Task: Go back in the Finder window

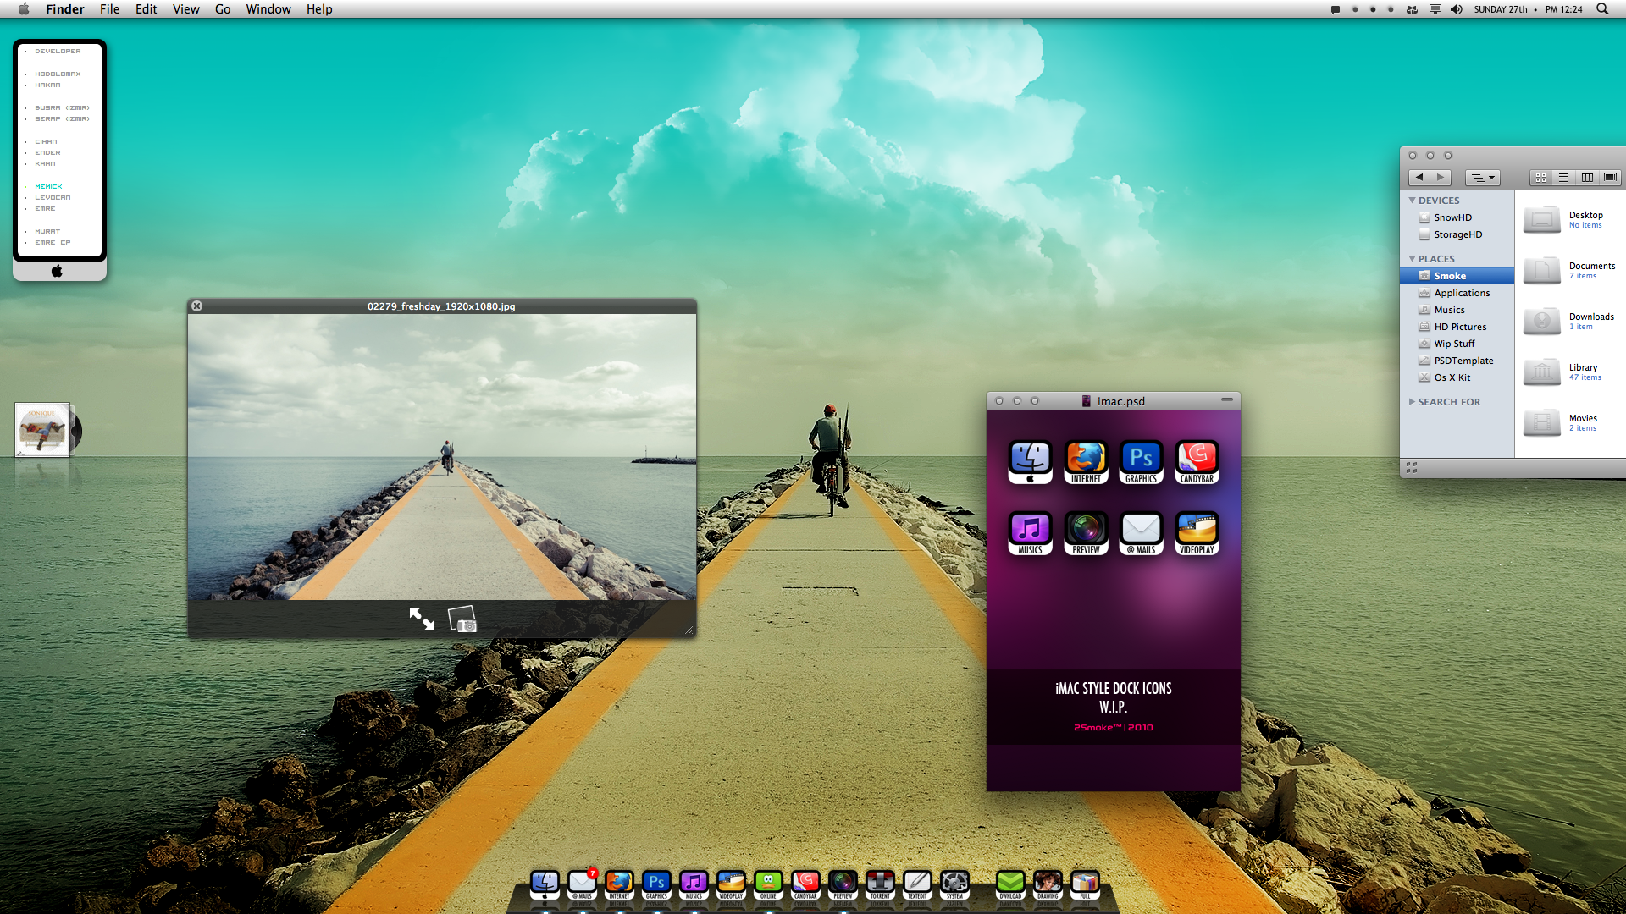Action: [x=1419, y=178]
